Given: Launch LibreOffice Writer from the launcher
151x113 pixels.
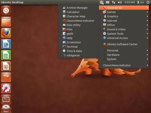Looking at the screenshot, I should coord(6,44).
